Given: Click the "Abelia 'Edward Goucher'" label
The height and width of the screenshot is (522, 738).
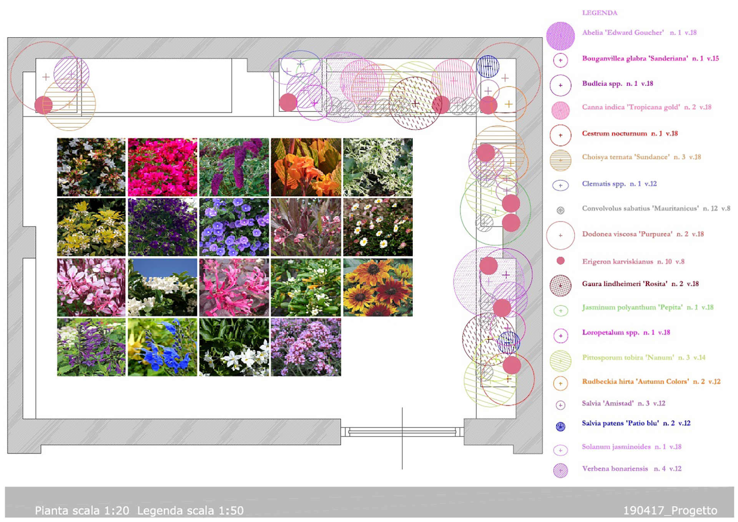Looking at the screenshot, I should (623, 33).
